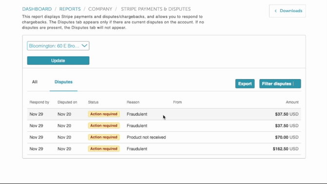The width and height of the screenshot is (327, 184).
Task: Click the Respond by column header
Action: click(x=39, y=102)
